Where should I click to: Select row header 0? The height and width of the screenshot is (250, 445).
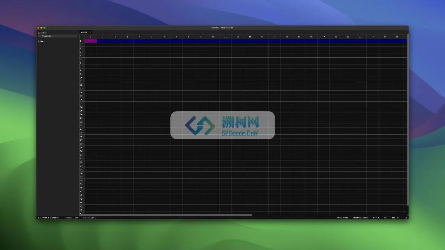[x=82, y=41]
